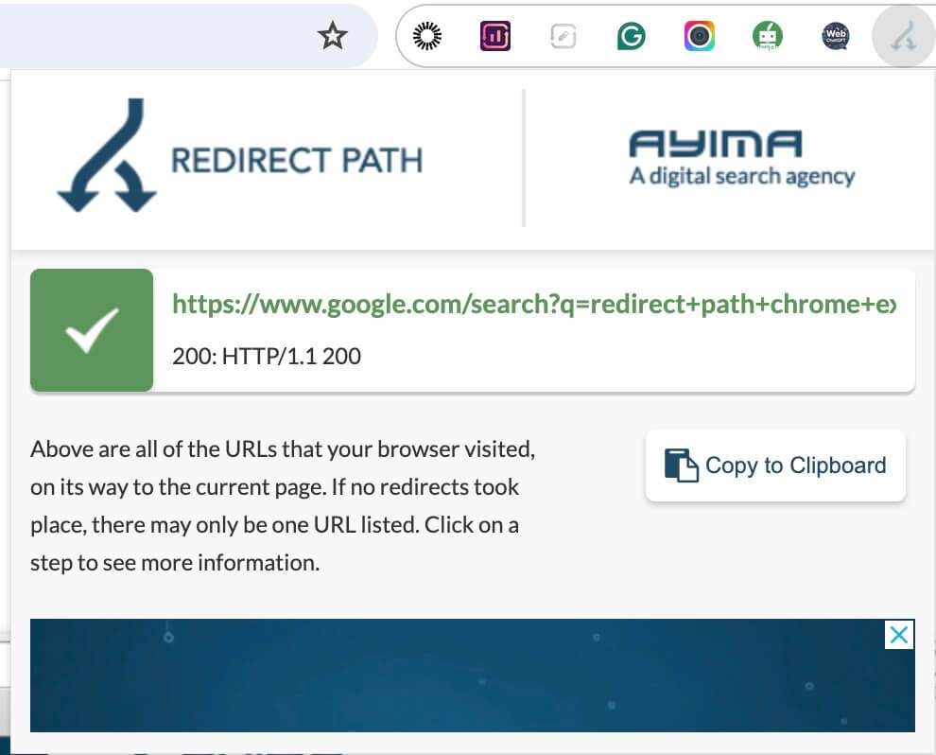Open the grey pencil-edit extension icon
This screenshot has width=936, height=755.
click(x=563, y=37)
